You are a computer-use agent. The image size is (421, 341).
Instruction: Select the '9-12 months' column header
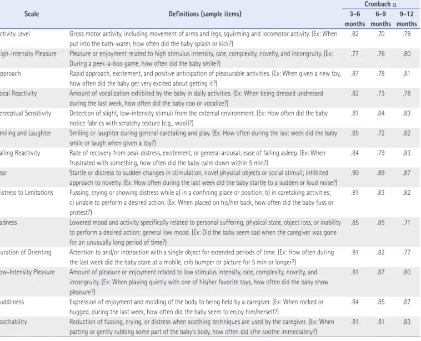click(407, 19)
